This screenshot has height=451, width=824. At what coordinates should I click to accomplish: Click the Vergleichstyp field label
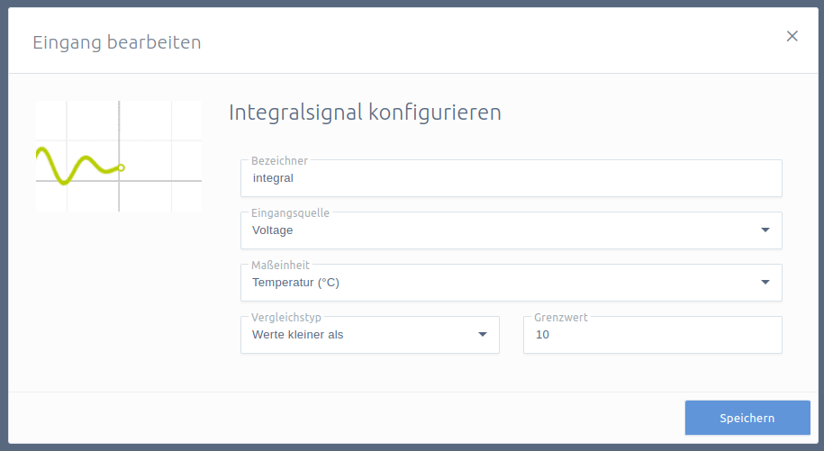285,317
